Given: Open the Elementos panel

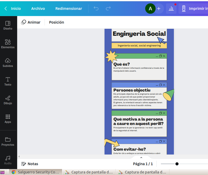Looking at the screenshot, I should click(x=8, y=44).
